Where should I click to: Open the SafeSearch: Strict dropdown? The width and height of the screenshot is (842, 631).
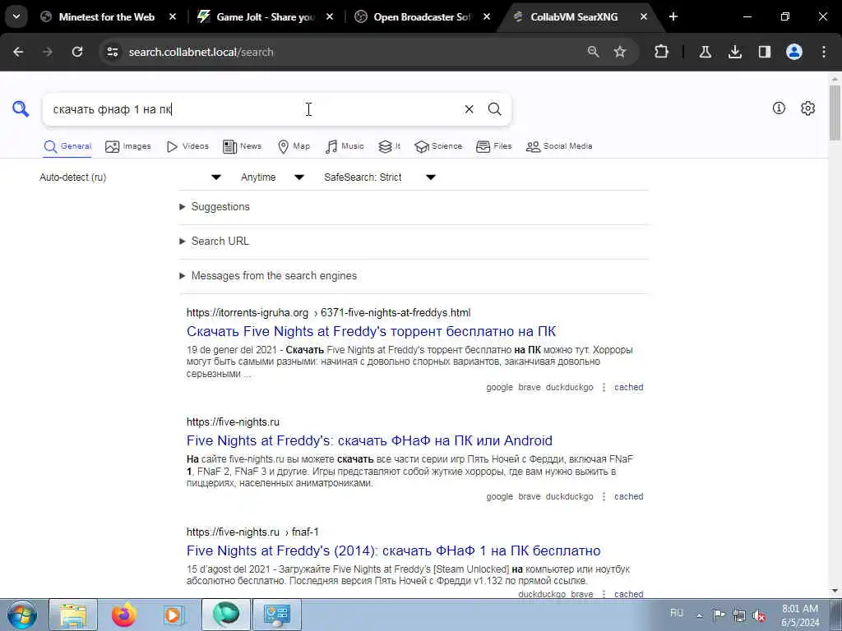380,177
